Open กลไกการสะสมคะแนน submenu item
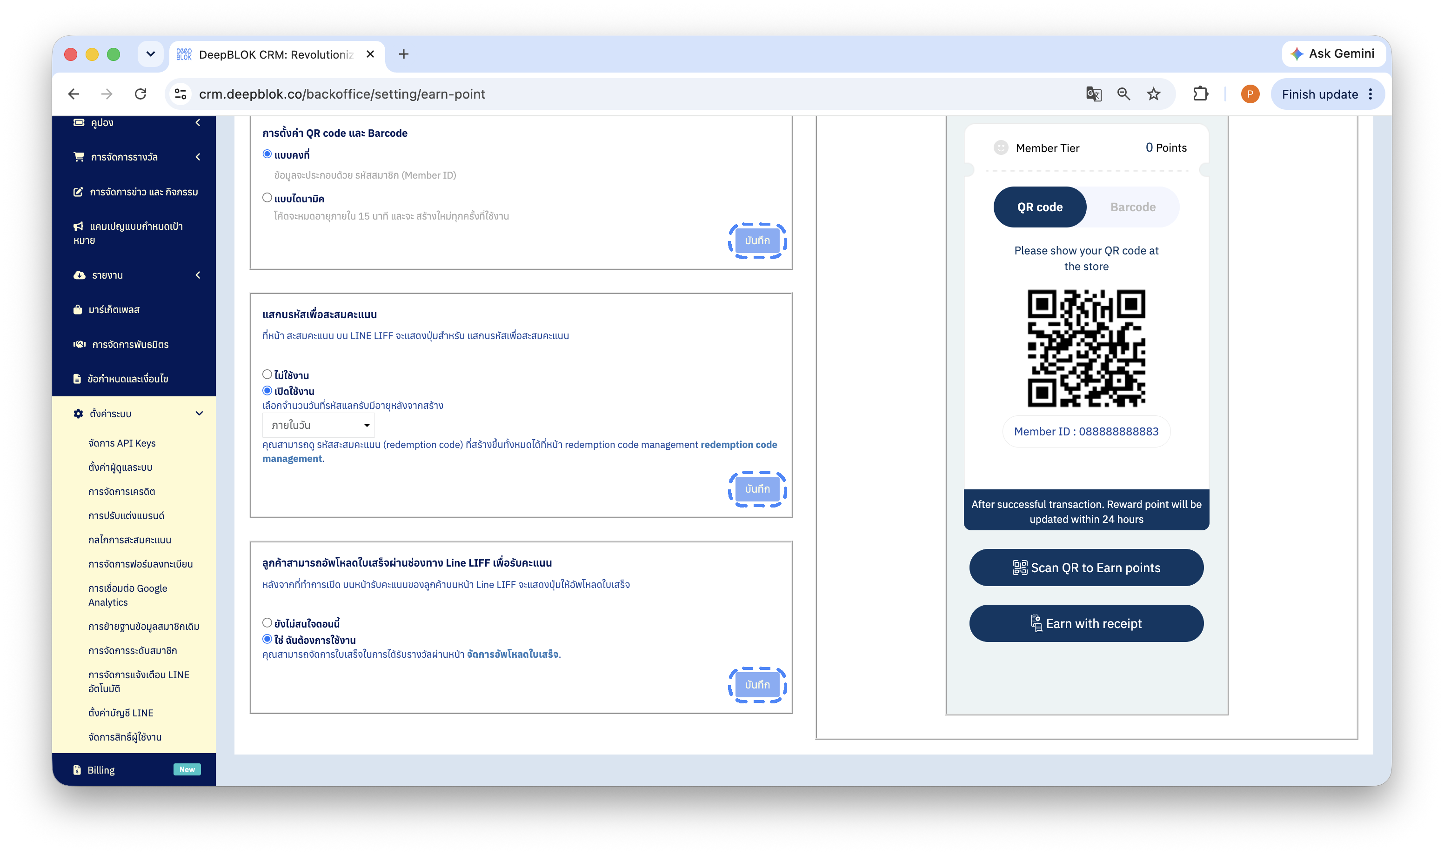The height and width of the screenshot is (855, 1444). [x=130, y=539]
